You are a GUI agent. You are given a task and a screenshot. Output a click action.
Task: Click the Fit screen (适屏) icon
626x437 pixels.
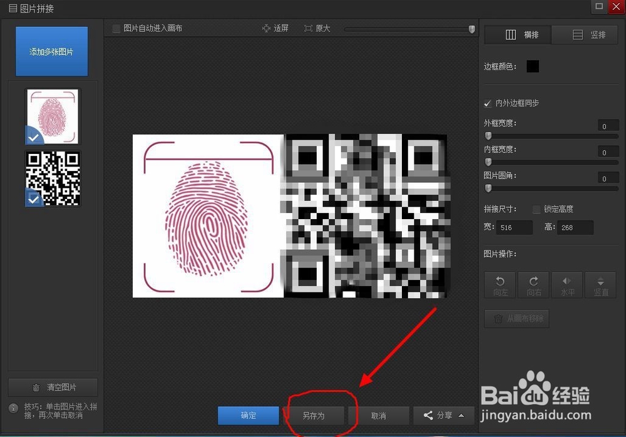pyautogui.click(x=266, y=28)
